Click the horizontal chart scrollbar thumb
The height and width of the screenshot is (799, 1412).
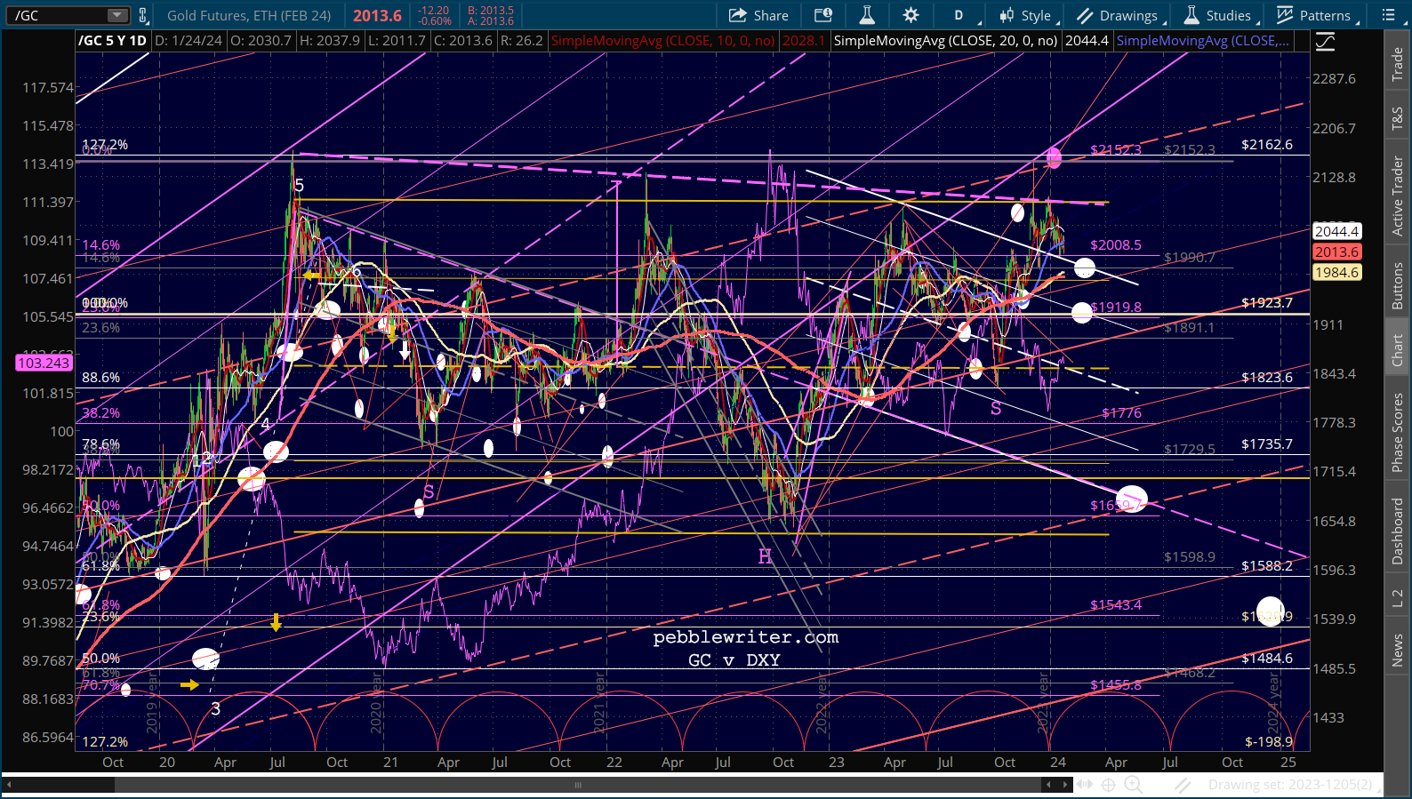tap(578, 785)
